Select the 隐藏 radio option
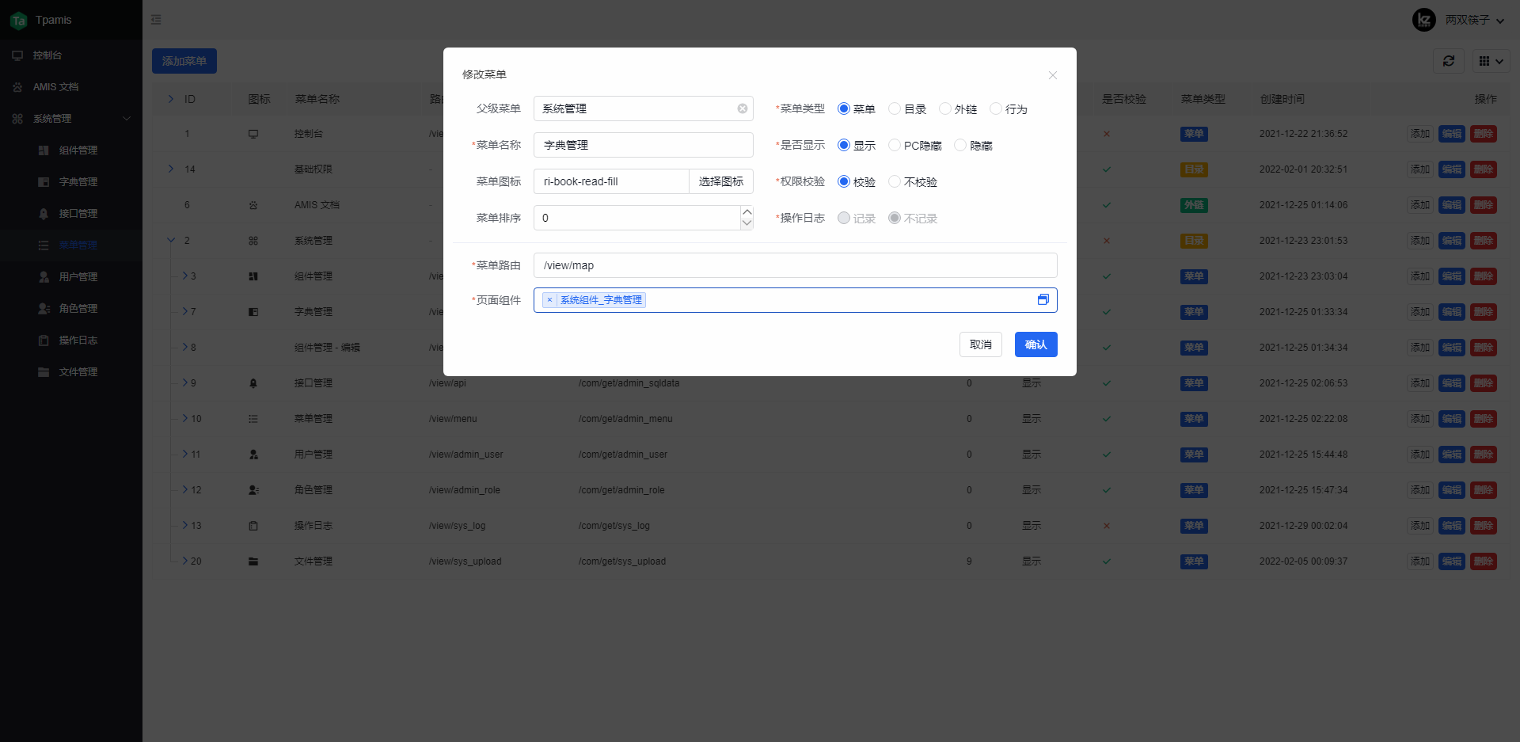Viewport: 1520px width, 742px height. pos(960,145)
